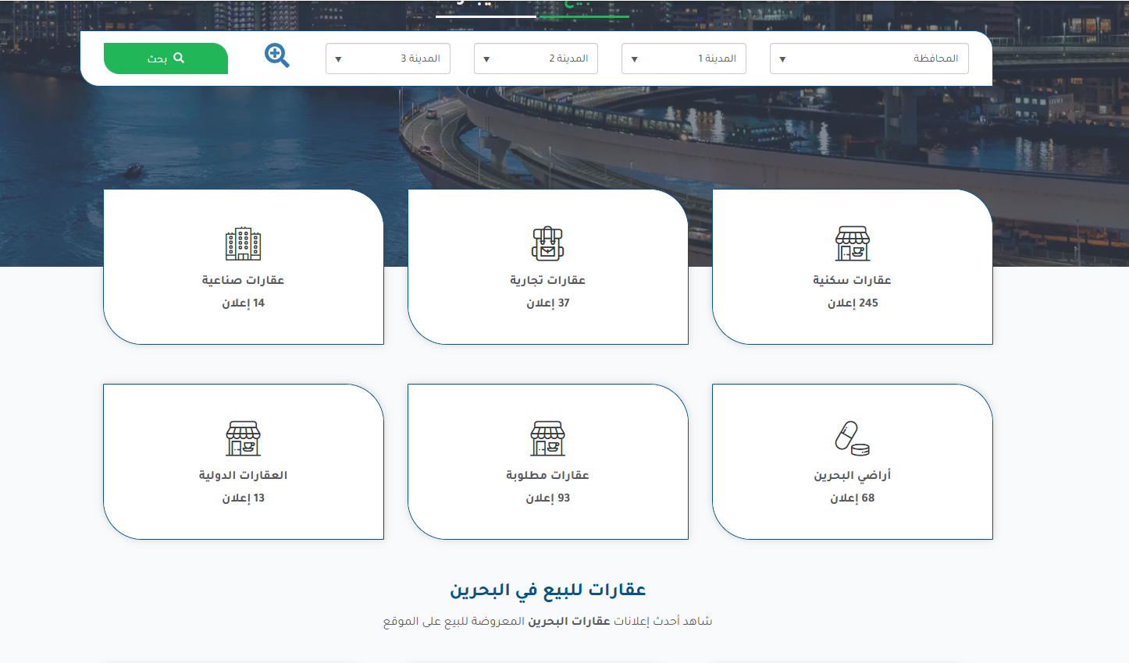Expand the المحافظة governorate dropdown
1129x663 pixels.
868,58
